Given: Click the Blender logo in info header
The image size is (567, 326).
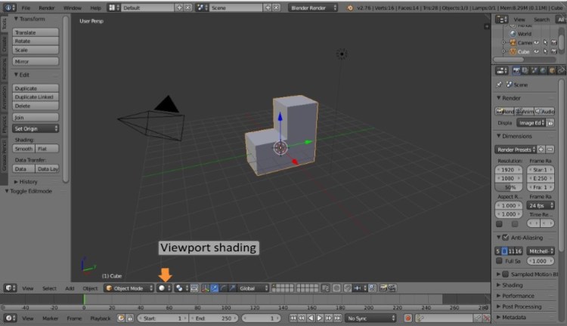Looking at the screenshot, I should click(350, 8).
